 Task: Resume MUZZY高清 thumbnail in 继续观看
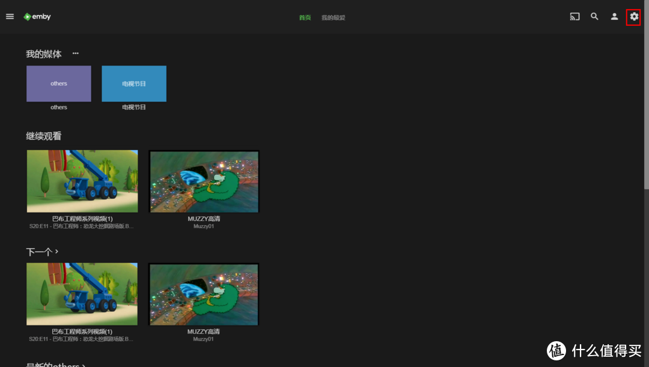tap(204, 181)
